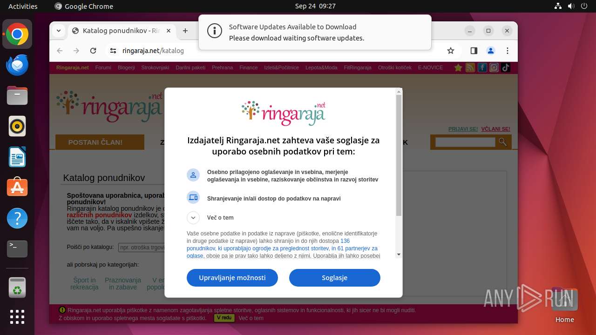596x335 pixels.
Task: Open the Trash icon in dock
Action: (x=17, y=287)
